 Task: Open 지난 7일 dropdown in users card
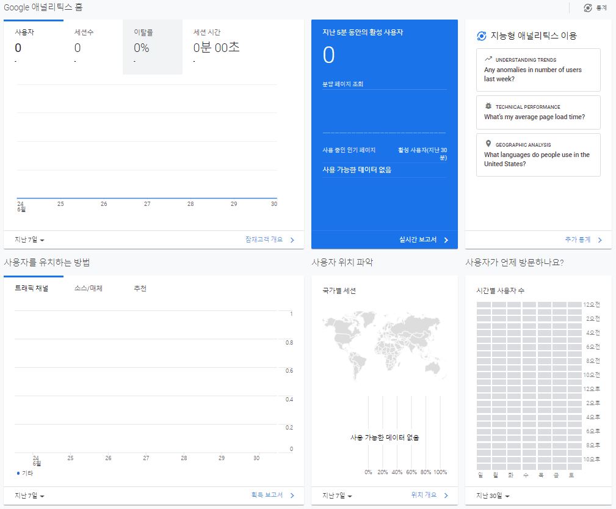tap(29, 240)
